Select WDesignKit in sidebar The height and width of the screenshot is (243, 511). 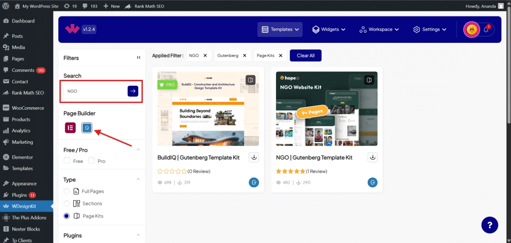point(26,207)
